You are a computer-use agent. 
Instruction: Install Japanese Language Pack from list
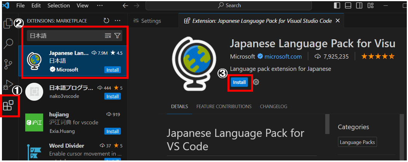point(113,70)
